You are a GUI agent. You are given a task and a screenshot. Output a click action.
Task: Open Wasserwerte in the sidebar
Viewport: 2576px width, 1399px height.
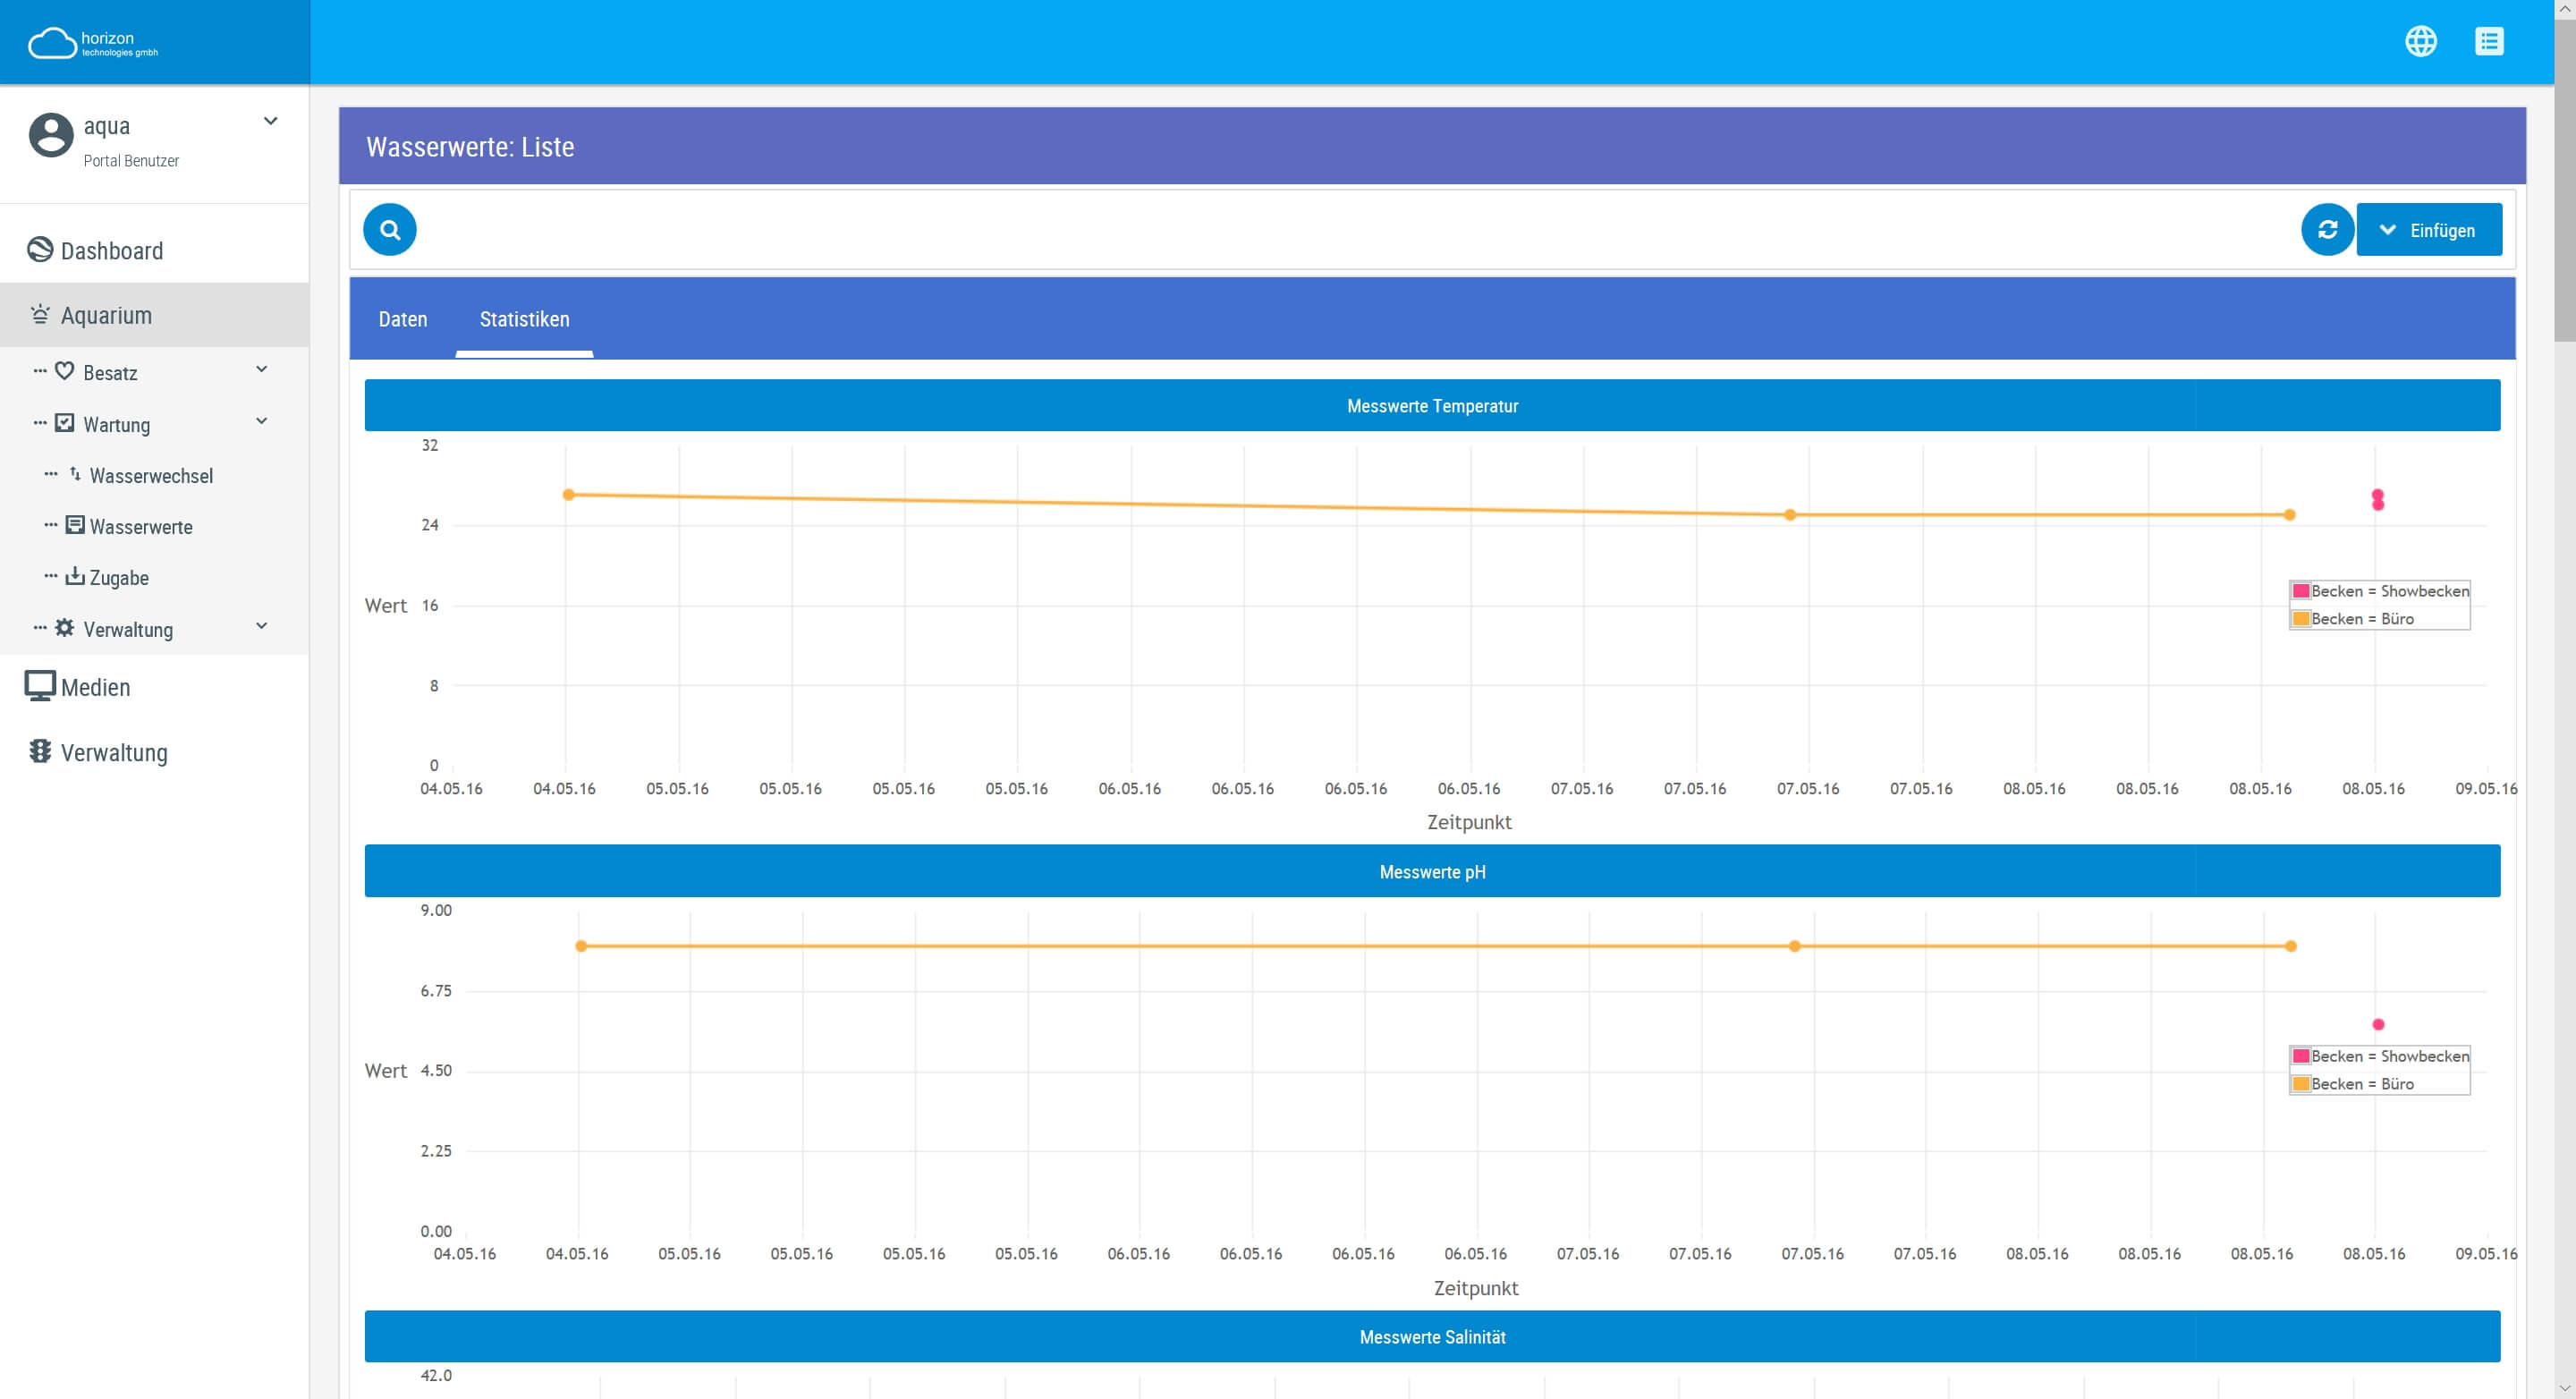(141, 526)
